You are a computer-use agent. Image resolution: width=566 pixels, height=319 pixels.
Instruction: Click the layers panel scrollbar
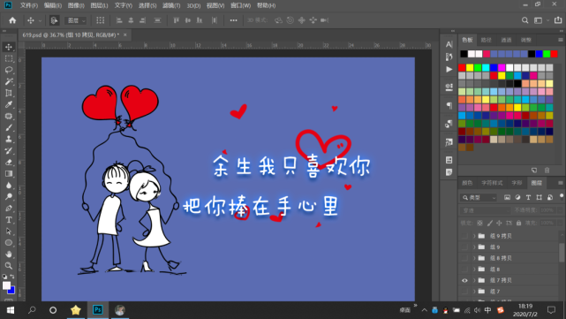pyautogui.click(x=562, y=253)
